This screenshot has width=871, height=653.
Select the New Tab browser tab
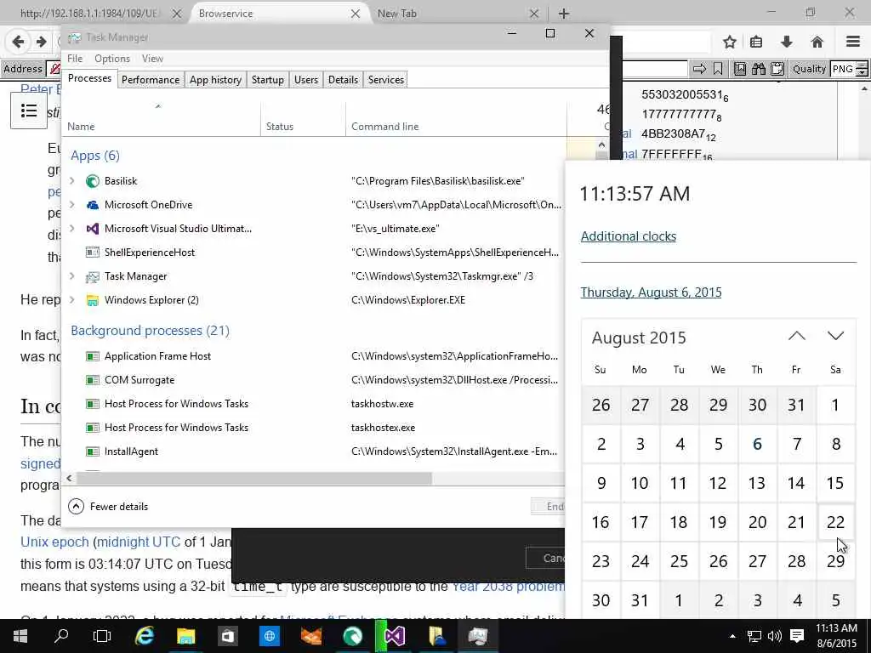click(456, 14)
